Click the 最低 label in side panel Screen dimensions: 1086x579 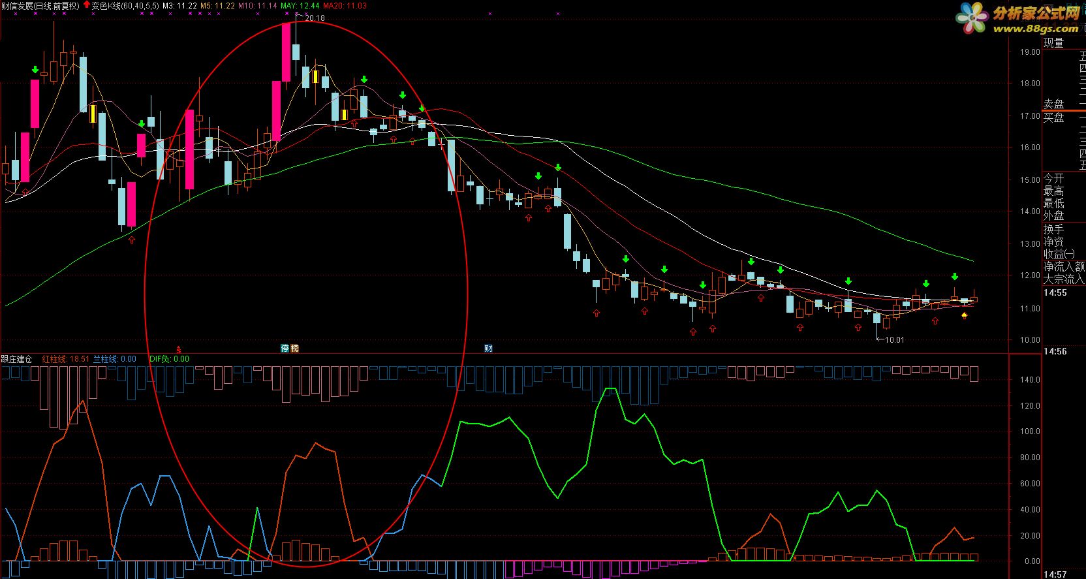pos(1053,204)
